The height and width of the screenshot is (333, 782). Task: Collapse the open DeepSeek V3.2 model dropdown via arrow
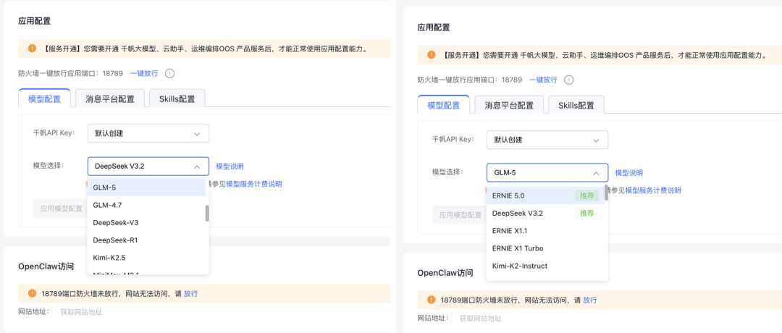click(196, 166)
